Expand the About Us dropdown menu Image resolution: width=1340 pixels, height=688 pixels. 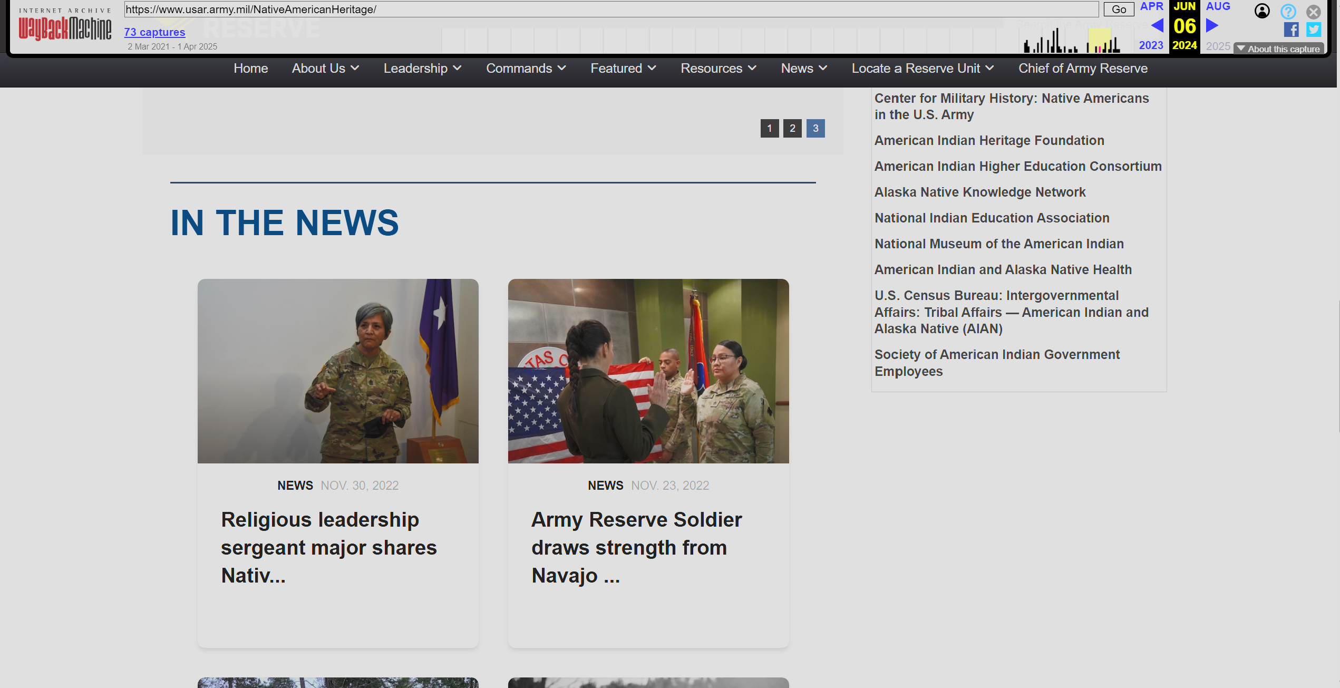pyautogui.click(x=325, y=69)
